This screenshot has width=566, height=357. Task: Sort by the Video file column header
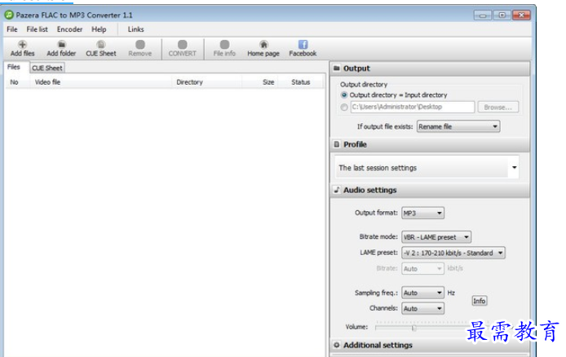point(100,82)
